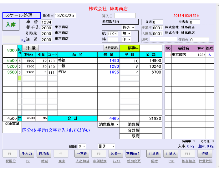This screenshot has height=181, width=219.
Task: Click the メモ表示 button
Action: [x=111, y=48]
